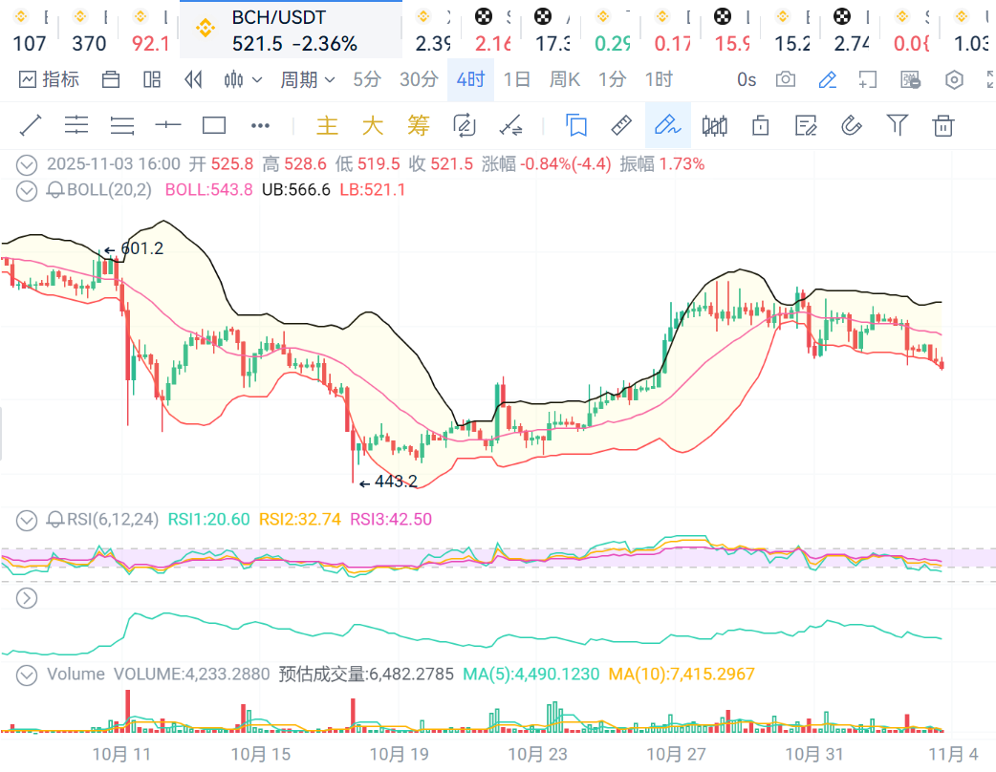Toggle the BOLL indicator alert bell

[55, 190]
